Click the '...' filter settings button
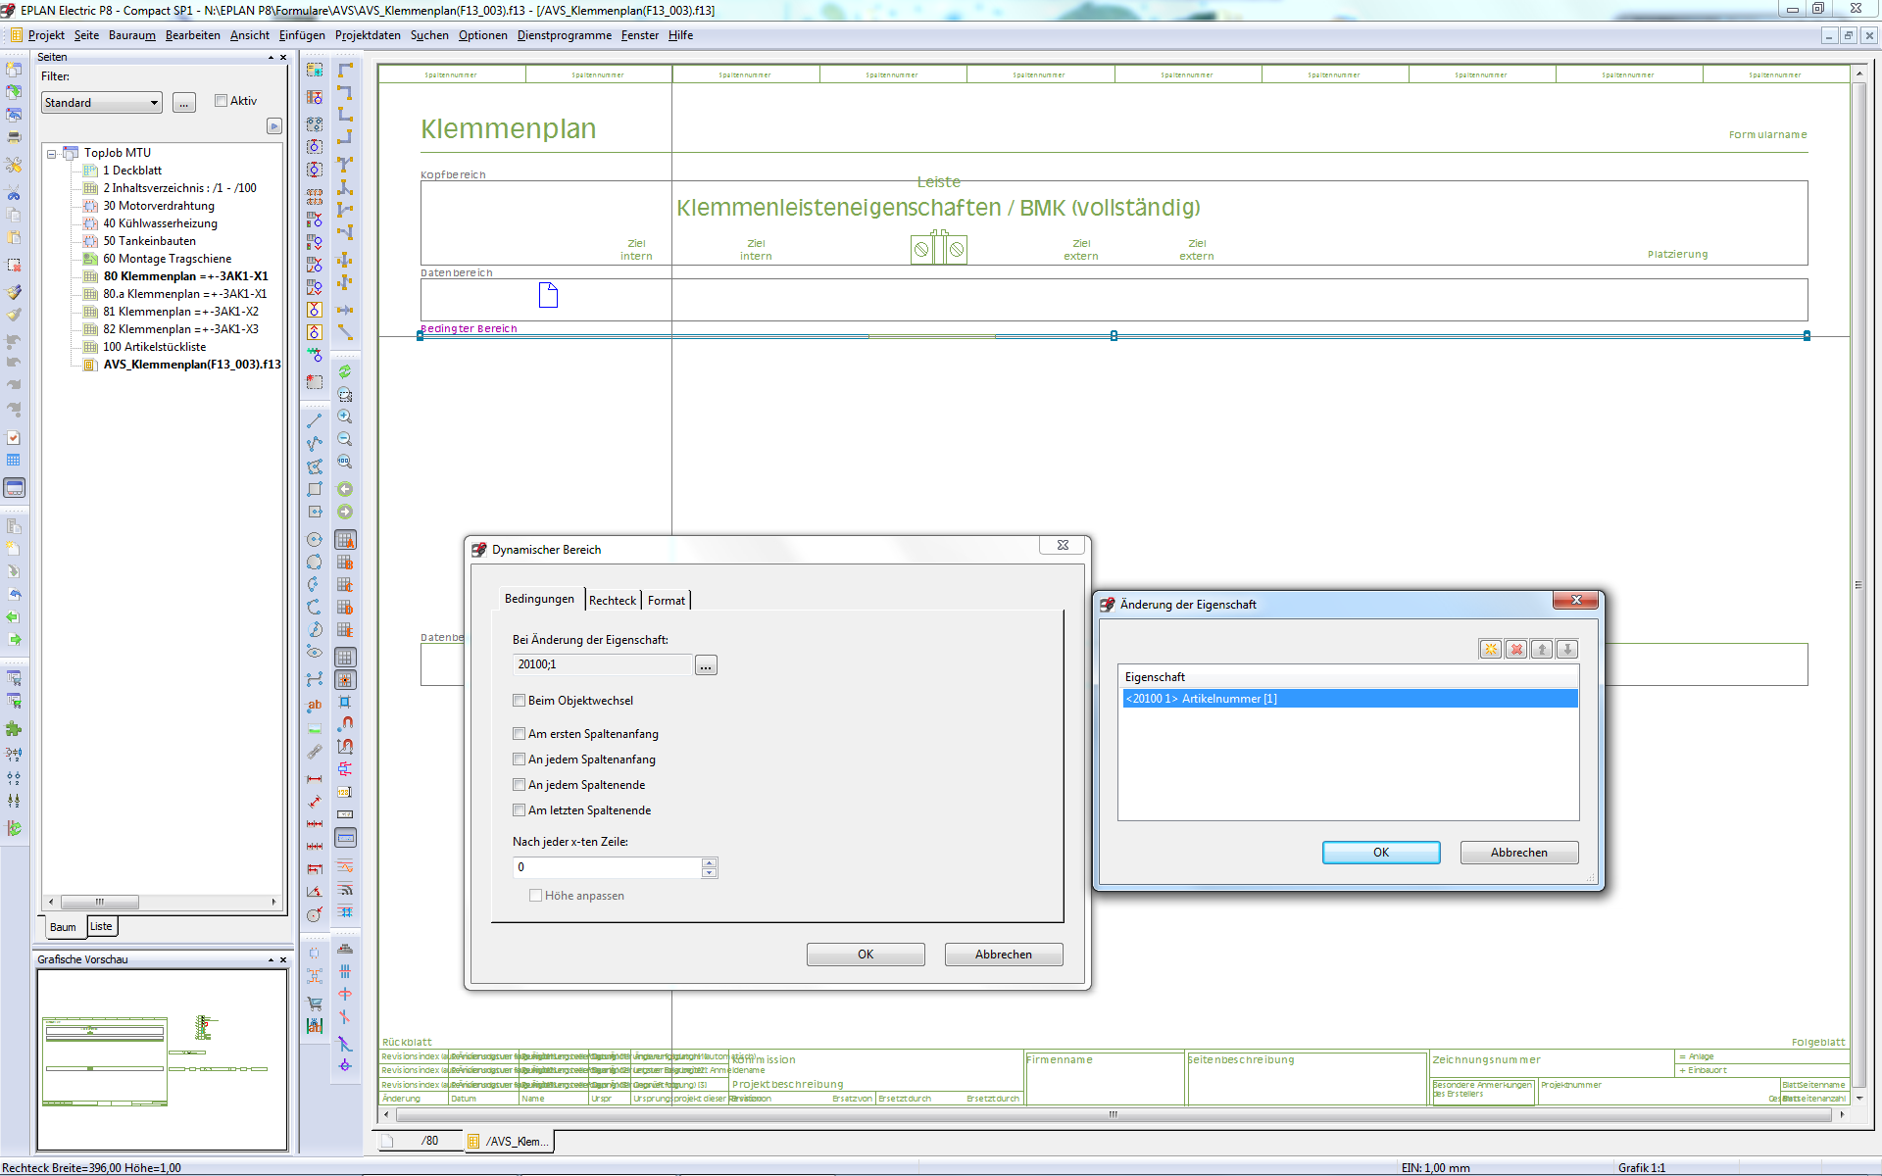This screenshot has width=1882, height=1176. (x=184, y=103)
